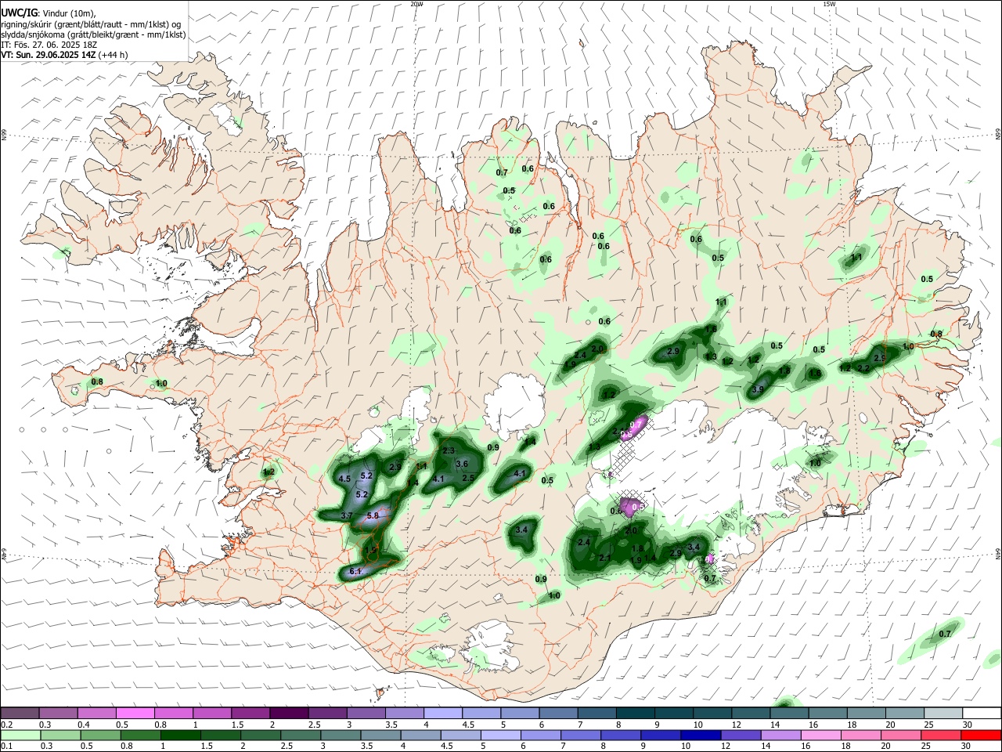Click the 2.1 precipitation value on the map
This screenshot has height=752, width=1002.
pos(605,558)
